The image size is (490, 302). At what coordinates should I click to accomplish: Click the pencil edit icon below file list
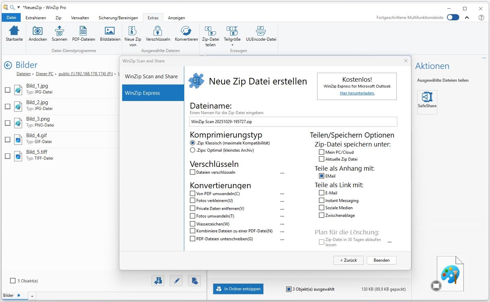(x=176, y=281)
